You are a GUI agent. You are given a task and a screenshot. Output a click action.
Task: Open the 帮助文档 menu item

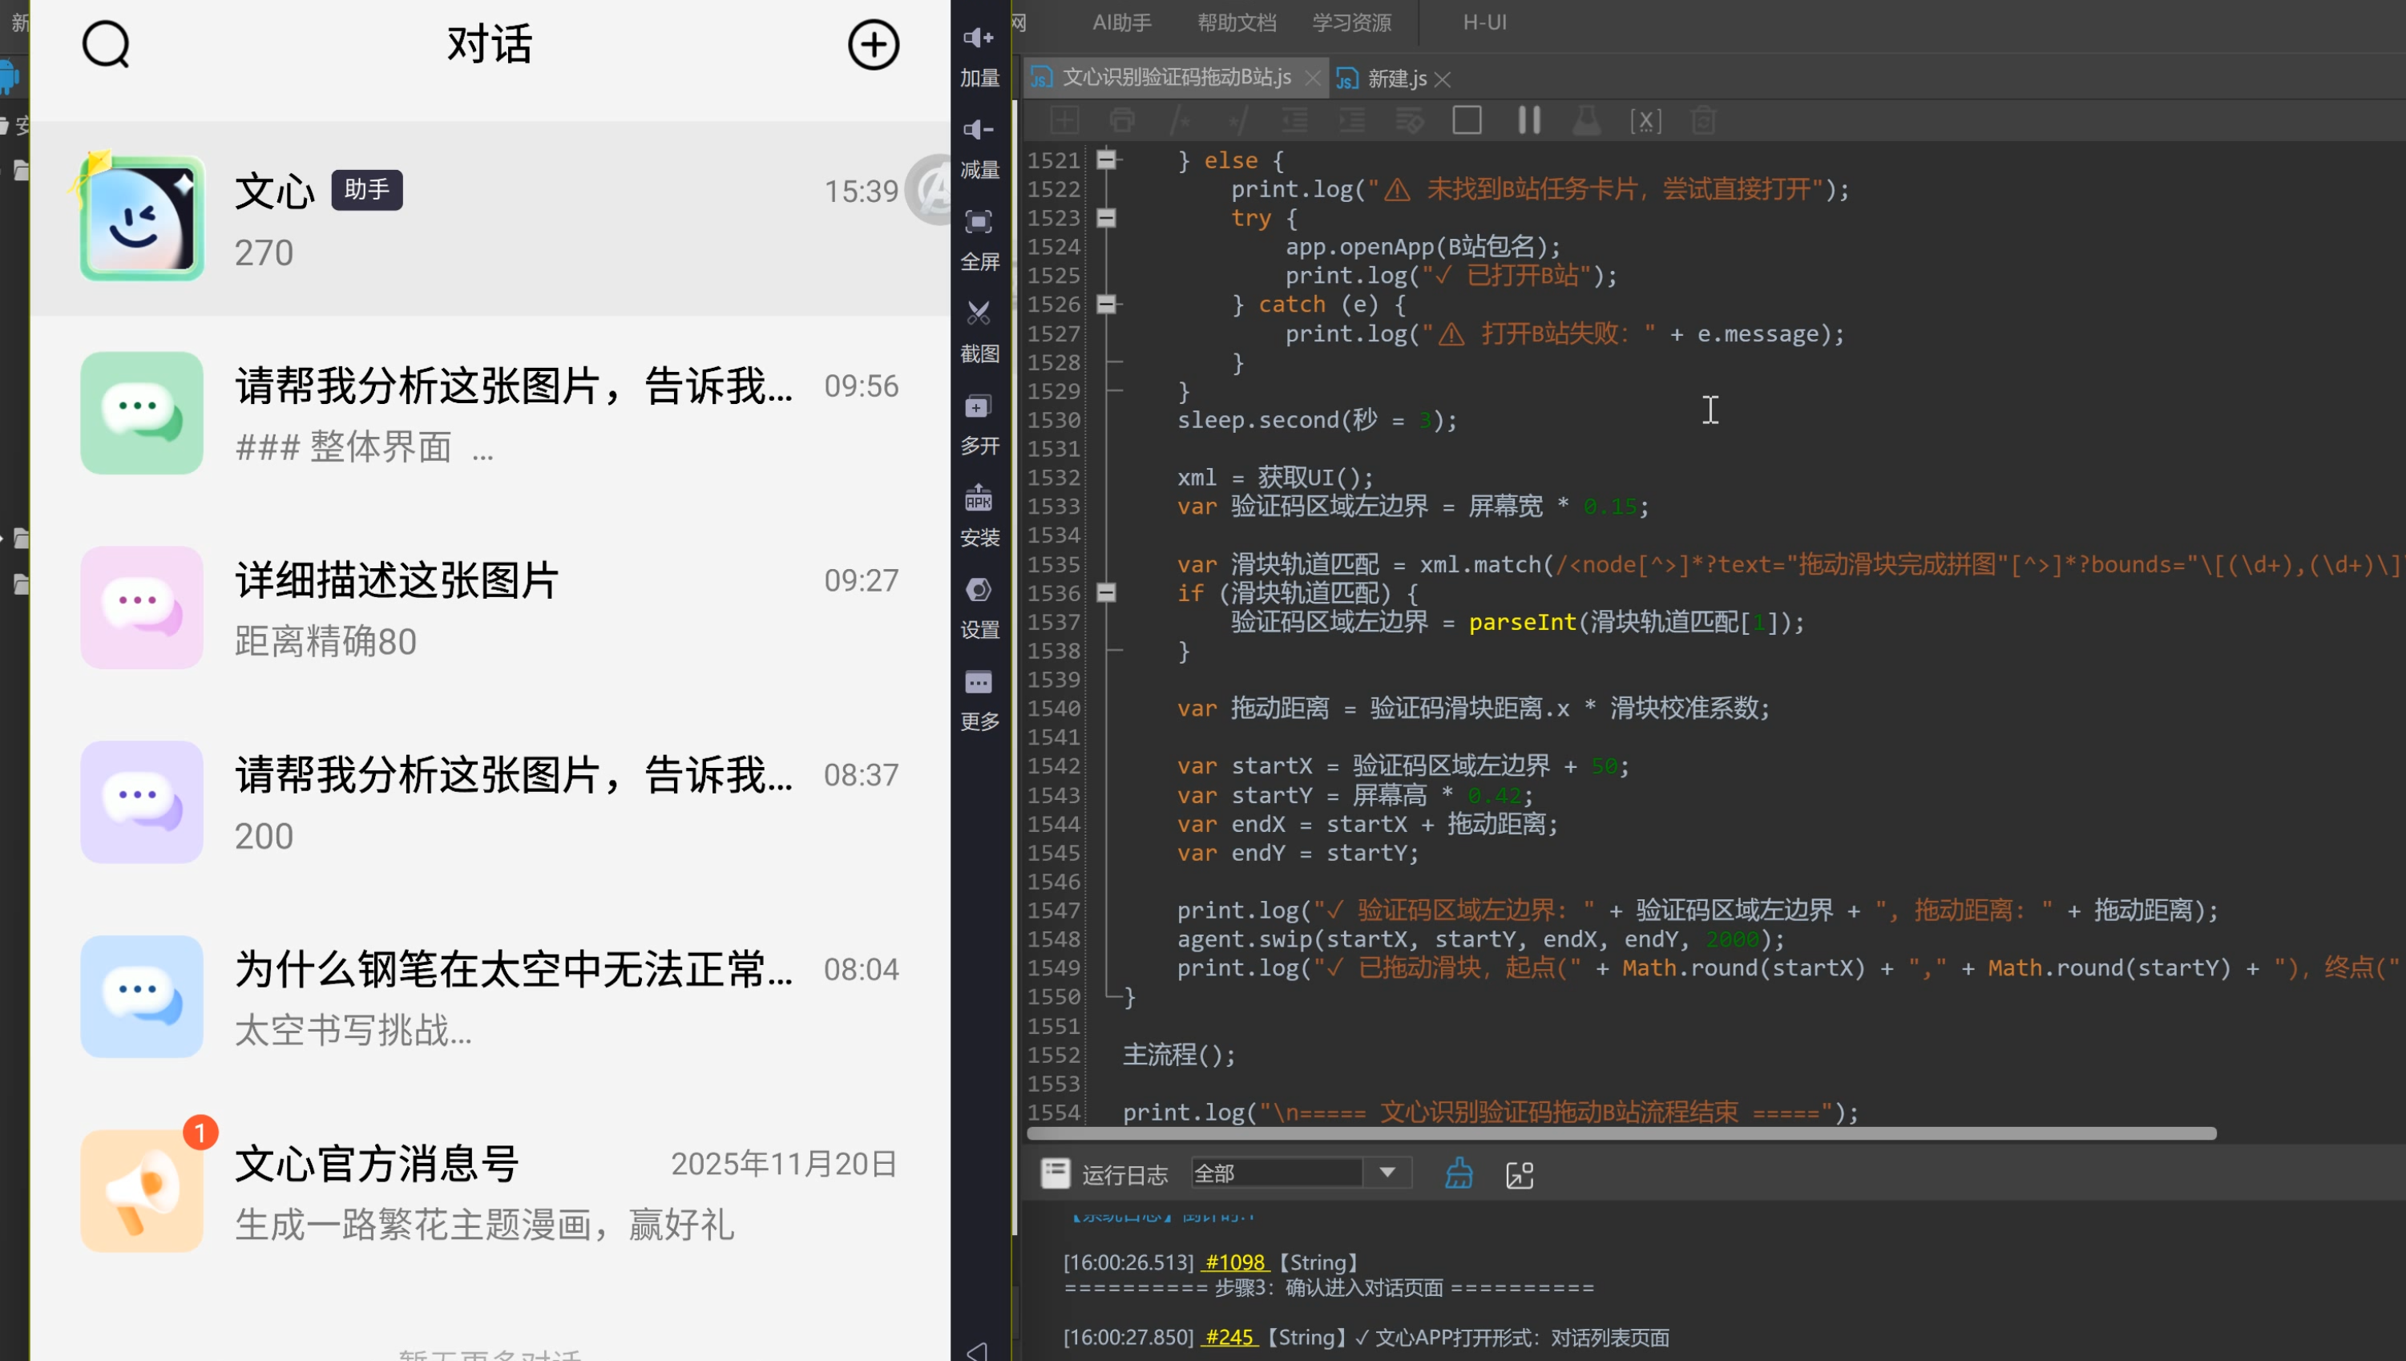click(1236, 22)
